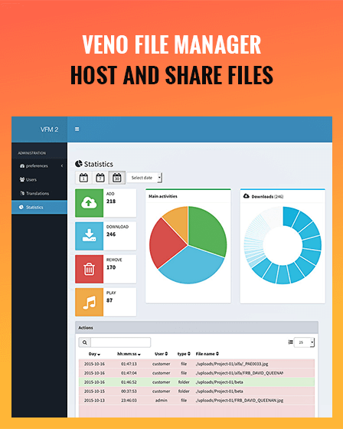The width and height of the screenshot is (343, 429).
Task: Select the Statistics sidebar item
Action: 39,207
